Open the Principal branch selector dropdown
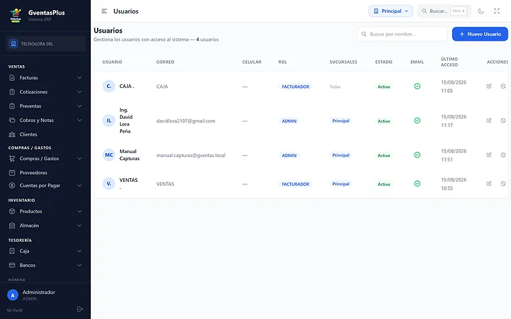The width and height of the screenshot is (511, 319). 391,11
